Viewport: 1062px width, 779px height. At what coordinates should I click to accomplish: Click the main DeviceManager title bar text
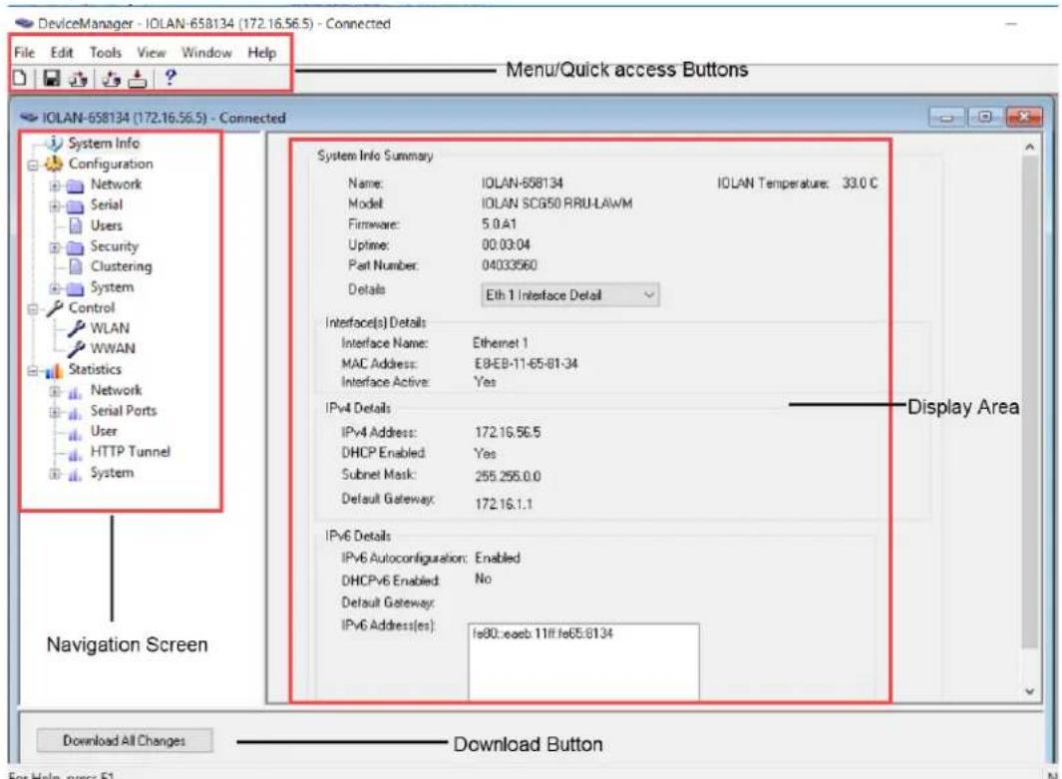point(214,24)
